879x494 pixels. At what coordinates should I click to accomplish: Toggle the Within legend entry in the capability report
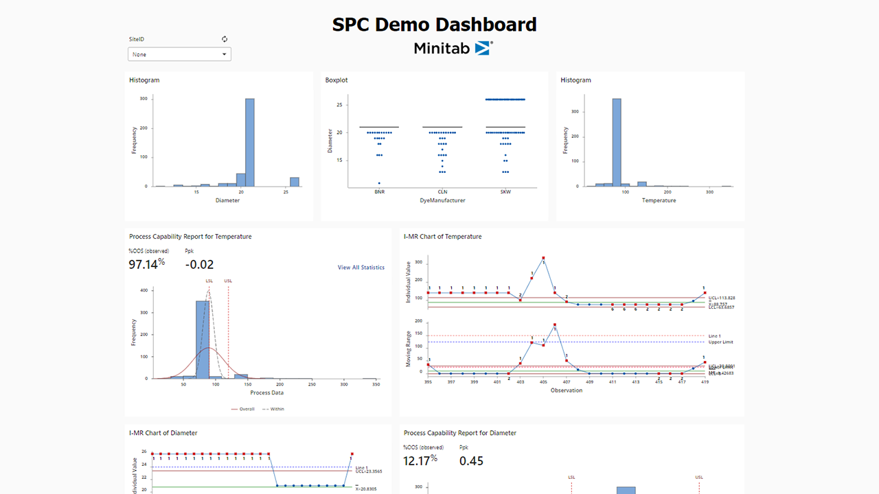pos(277,408)
